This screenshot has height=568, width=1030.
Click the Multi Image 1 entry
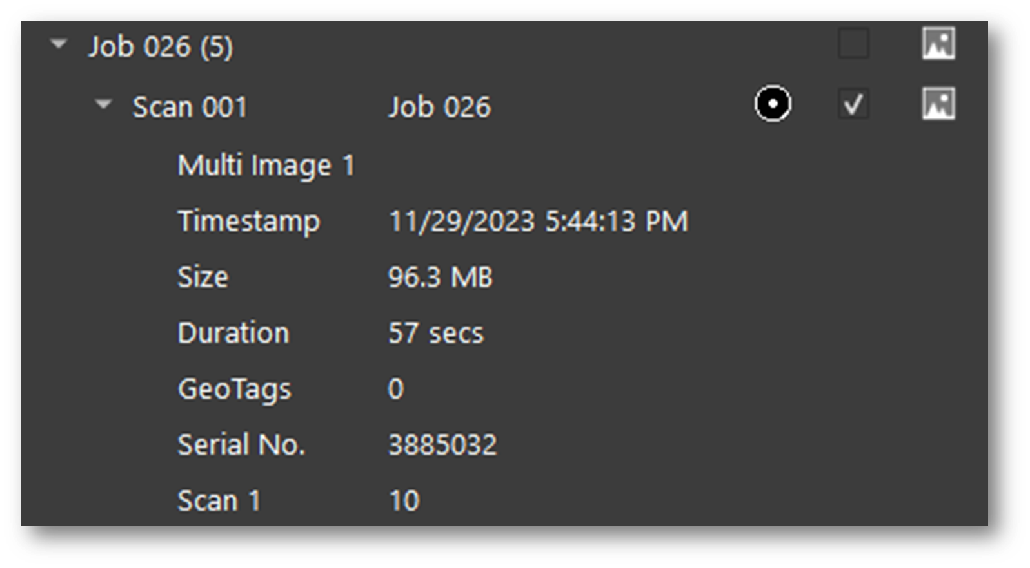coord(266,166)
